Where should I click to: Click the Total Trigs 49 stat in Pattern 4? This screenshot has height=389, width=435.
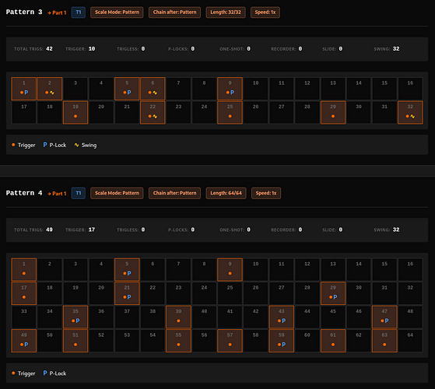(33, 230)
